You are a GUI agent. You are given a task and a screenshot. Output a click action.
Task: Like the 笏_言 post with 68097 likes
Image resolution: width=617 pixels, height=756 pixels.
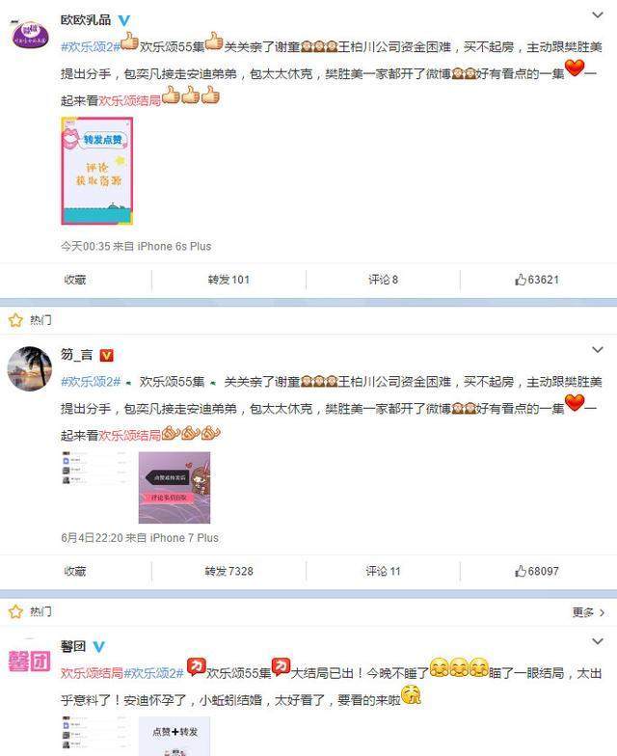point(537,571)
